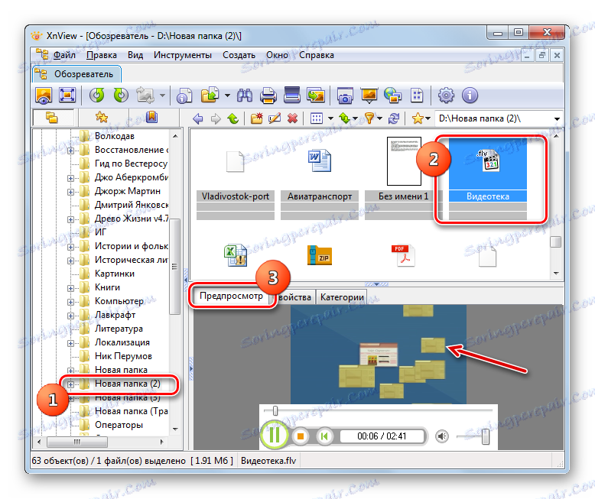Select the Ник Перумов folder
Viewport: 595px width, 499px height.
tap(123, 356)
